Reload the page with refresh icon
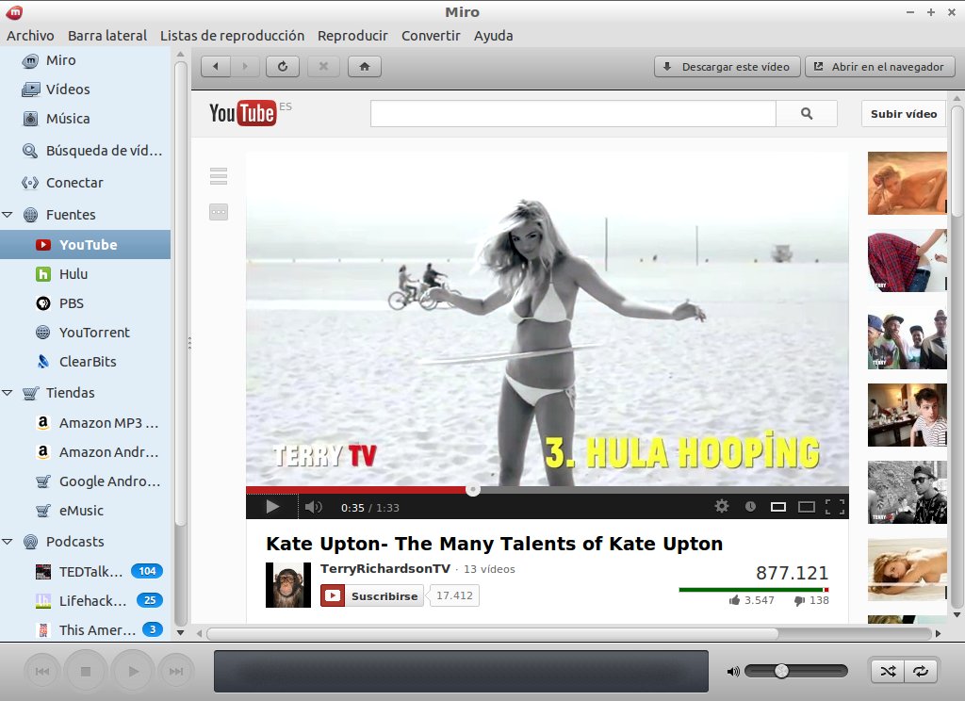The width and height of the screenshot is (965, 701). pyautogui.click(x=283, y=67)
